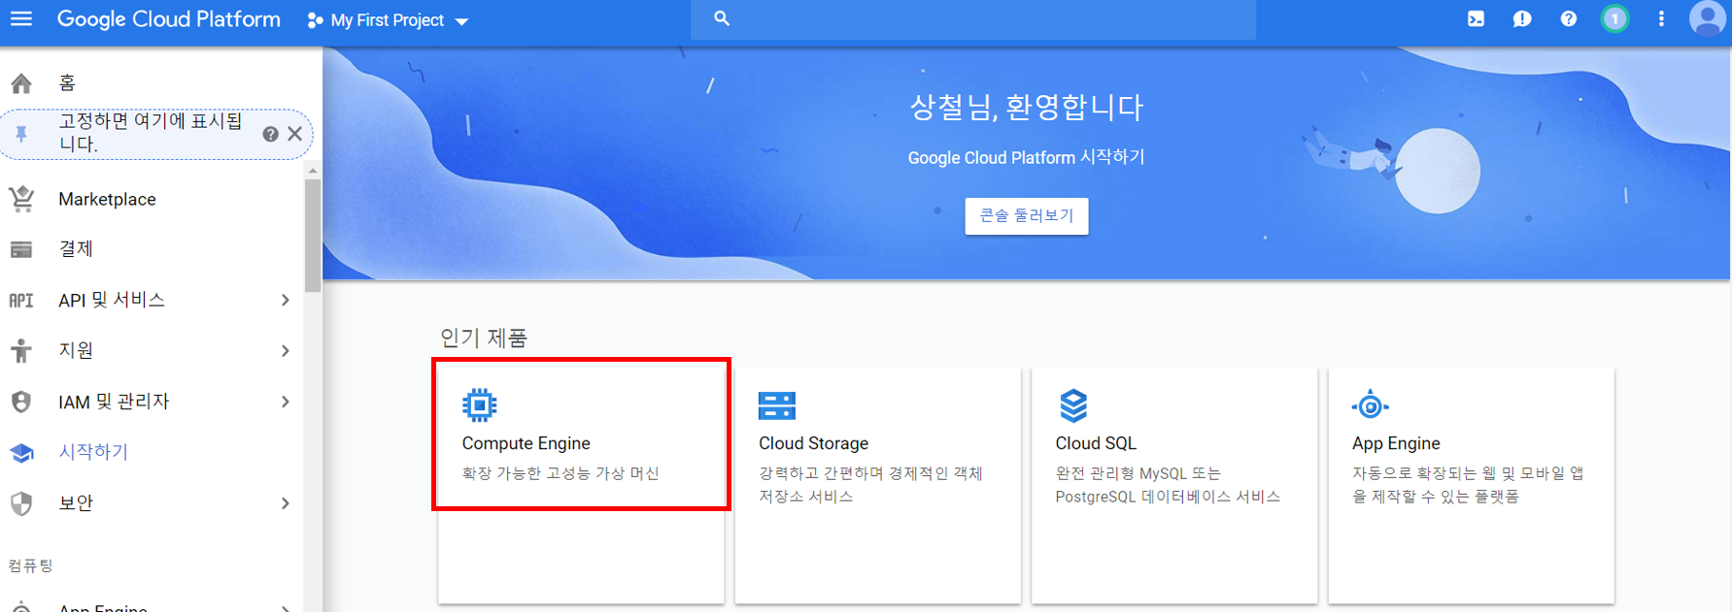Expand the 보안 submenu arrow
Viewport: 1732px width, 612px height.
click(x=285, y=502)
